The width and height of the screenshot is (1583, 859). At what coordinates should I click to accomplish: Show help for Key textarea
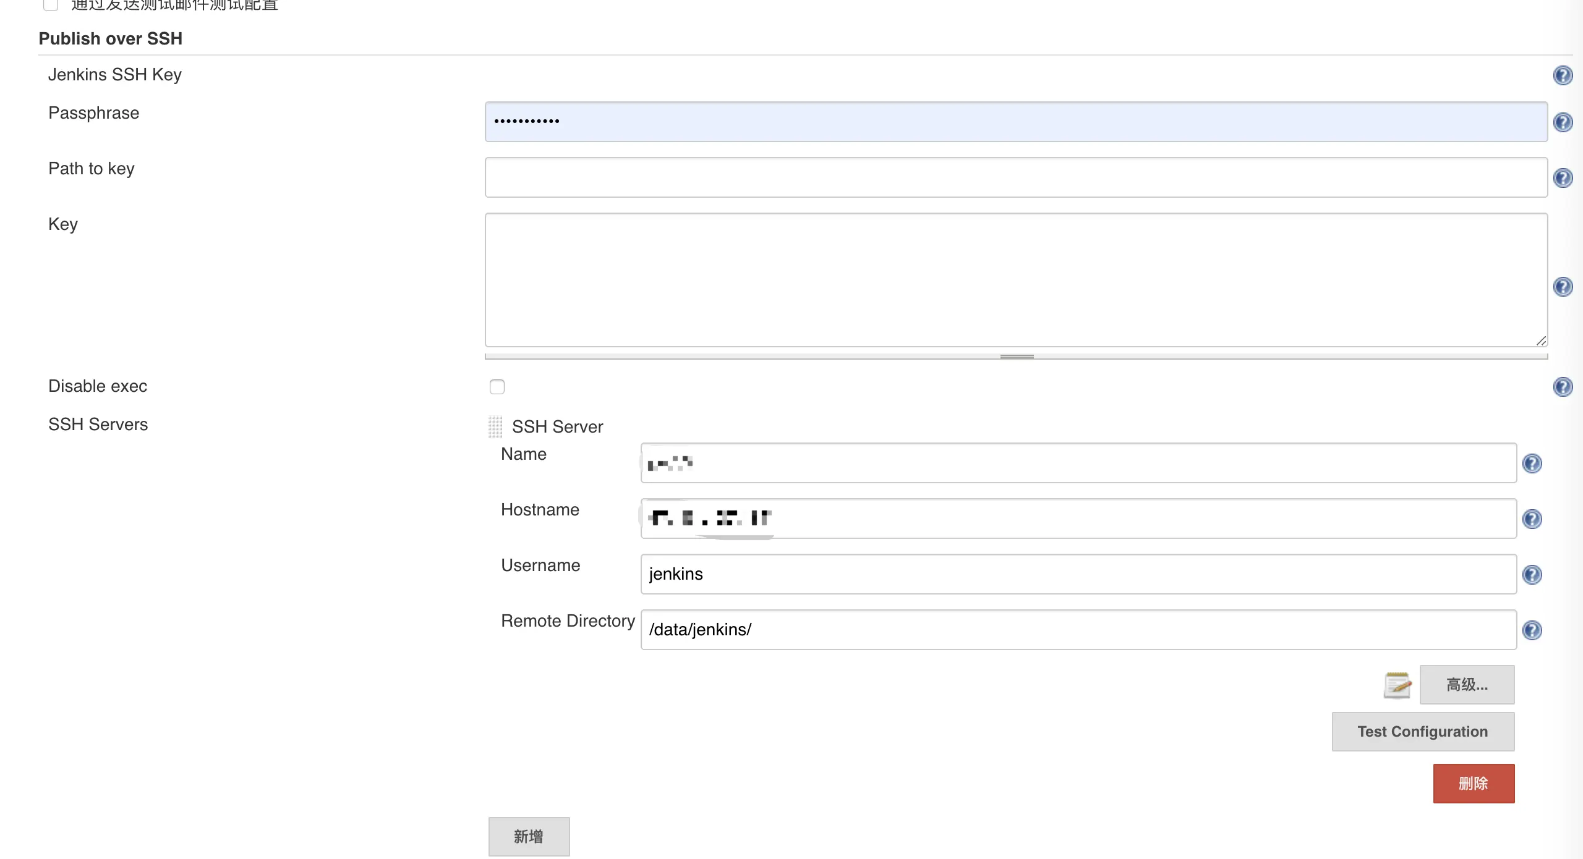tap(1563, 287)
